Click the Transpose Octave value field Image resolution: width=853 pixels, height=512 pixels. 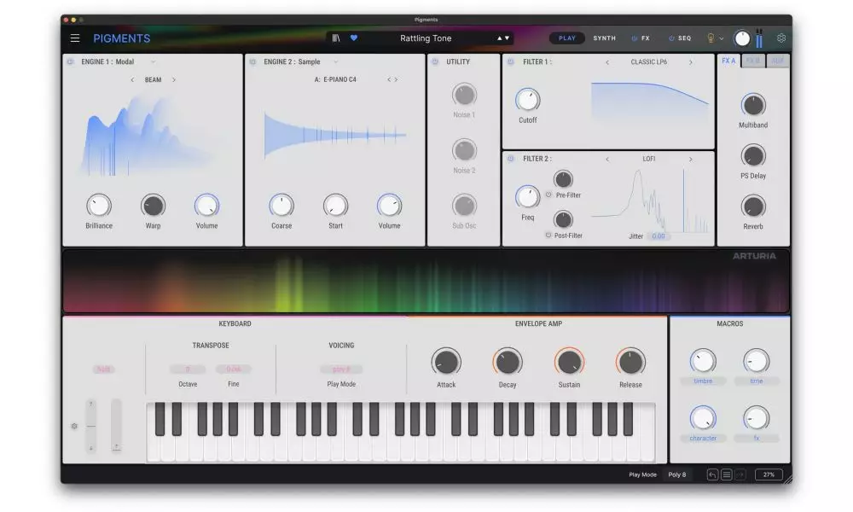[x=188, y=369]
